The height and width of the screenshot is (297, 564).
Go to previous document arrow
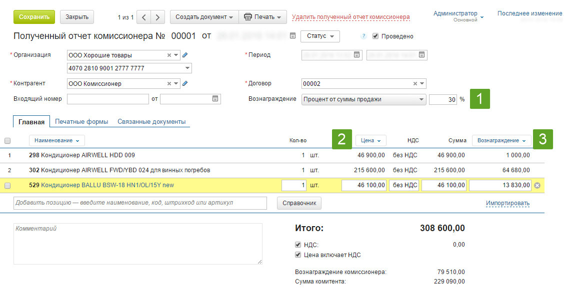pos(143,17)
